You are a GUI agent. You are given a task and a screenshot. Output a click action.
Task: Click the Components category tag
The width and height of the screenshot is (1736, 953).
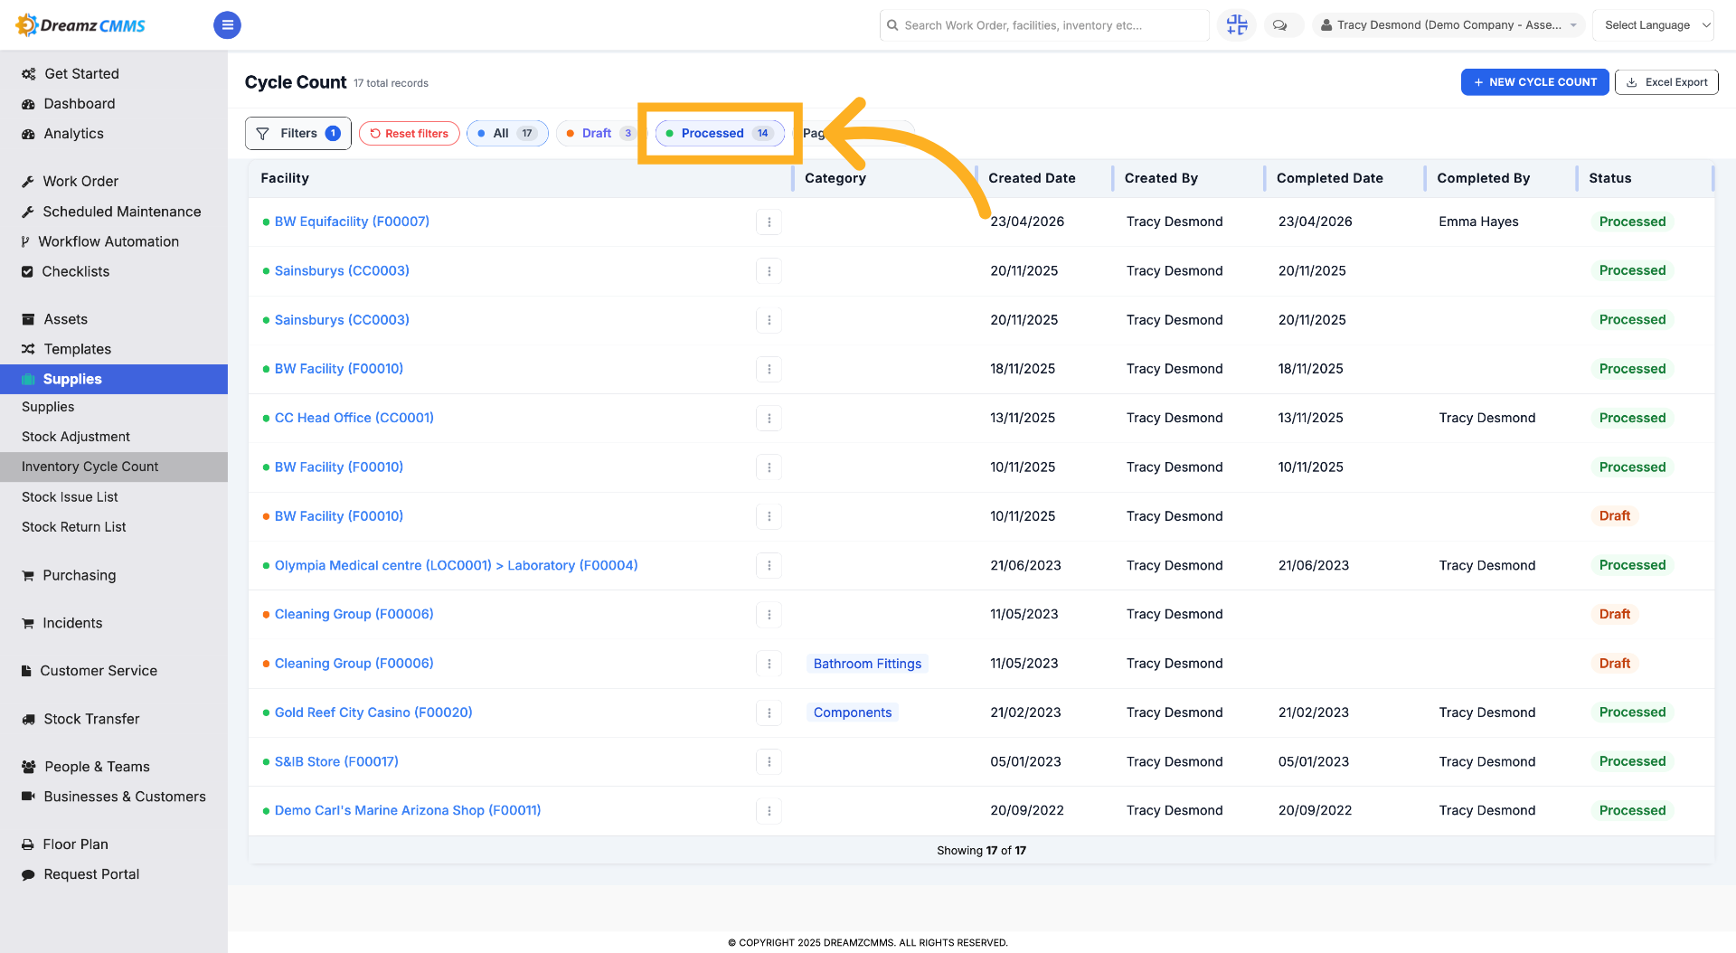853,712
